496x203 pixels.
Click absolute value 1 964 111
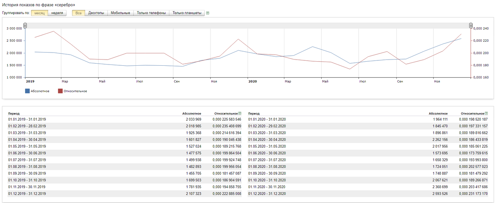439,119
